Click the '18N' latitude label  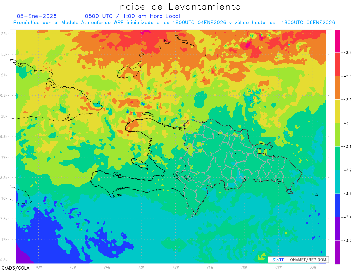tap(5, 198)
